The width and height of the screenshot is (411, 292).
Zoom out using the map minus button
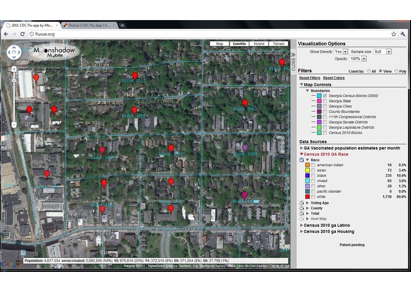[14, 125]
